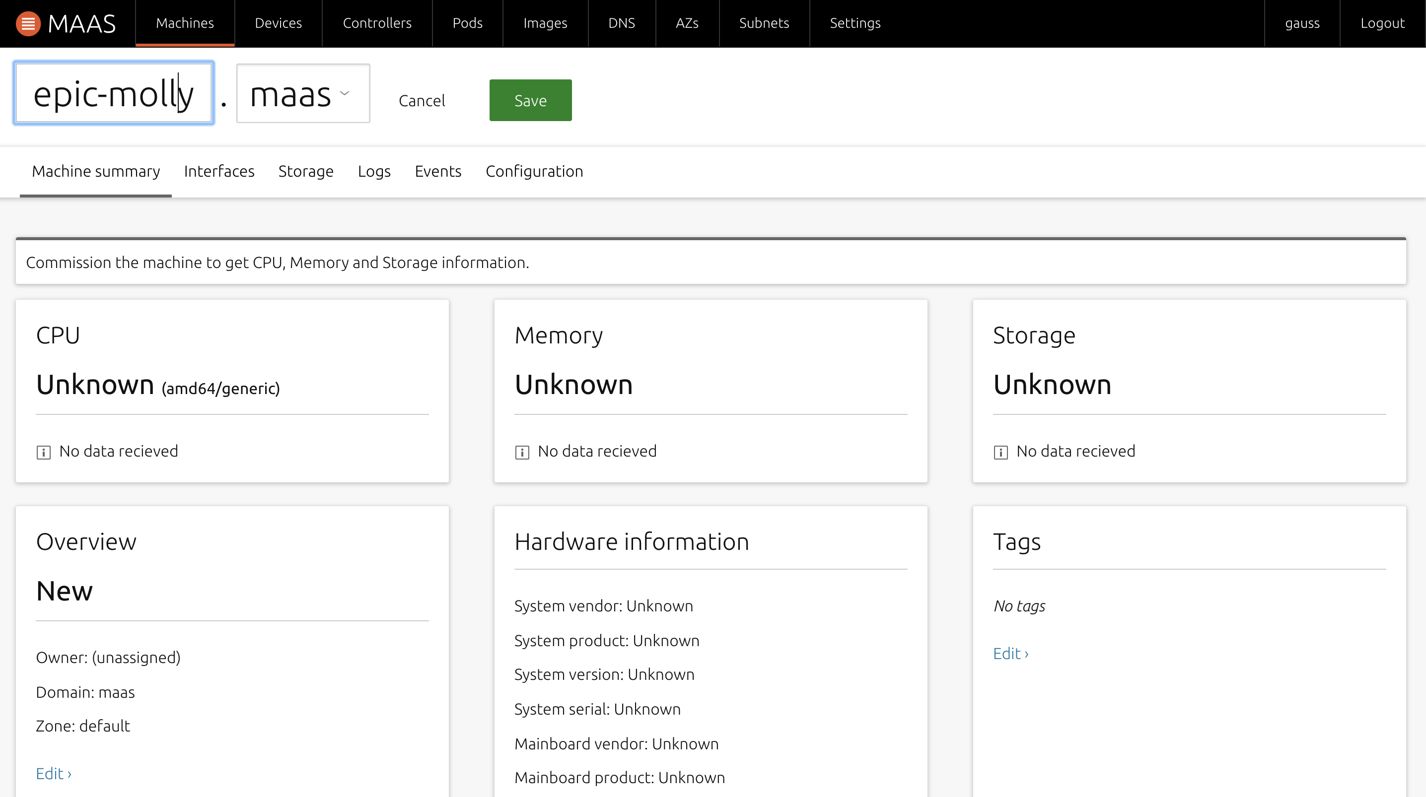Cancel the hostname edit

(x=421, y=101)
